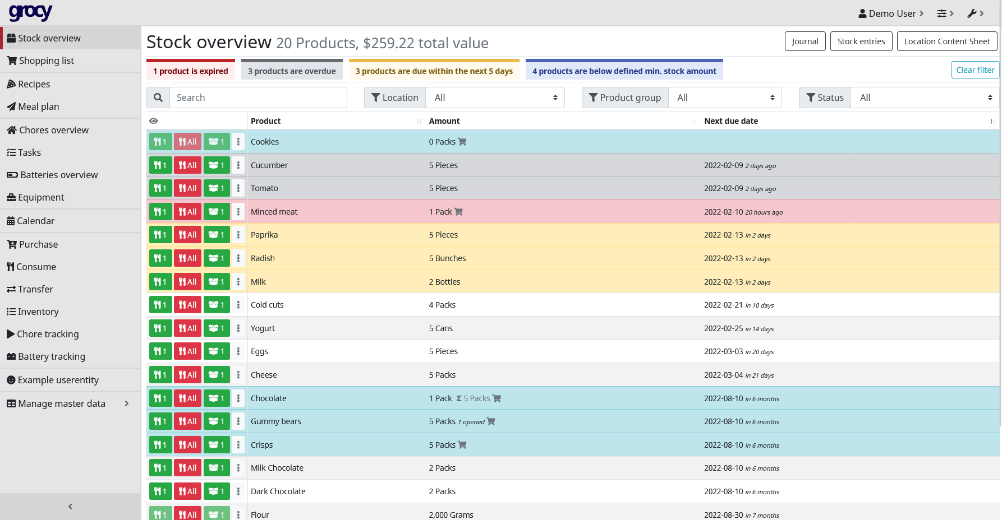The image size is (1002, 520).
Task: Click the Search input field
Action: (258, 97)
